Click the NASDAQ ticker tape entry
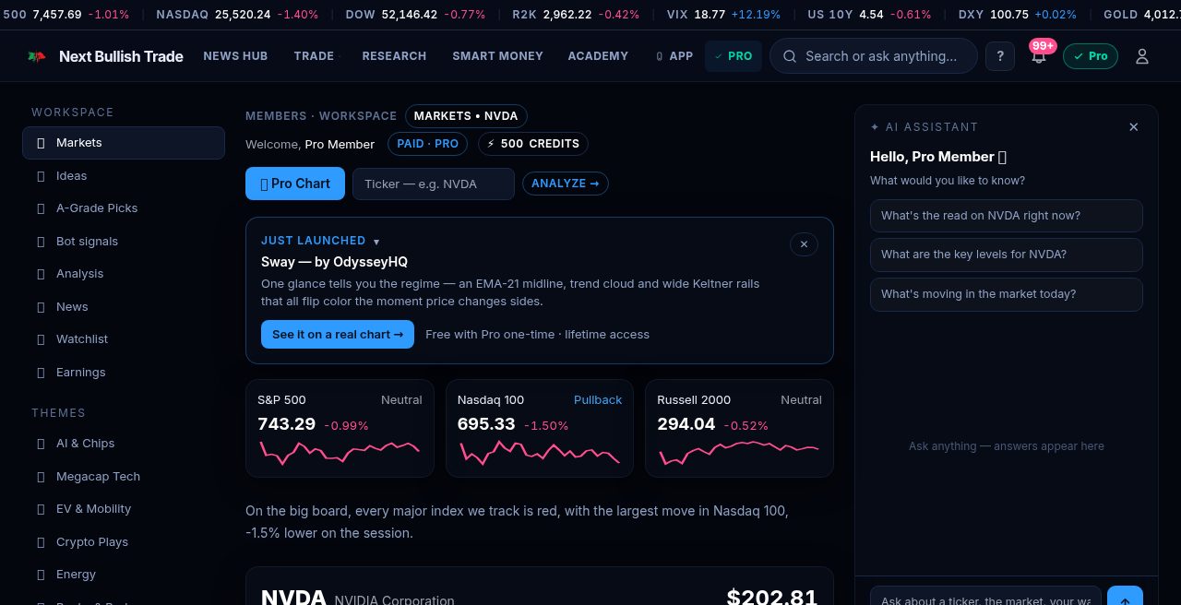Viewport: 1181px width, 605px height. pyautogui.click(x=237, y=15)
